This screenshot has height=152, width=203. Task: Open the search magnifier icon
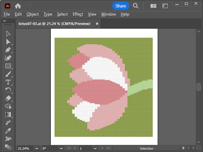[x=136, y=6]
